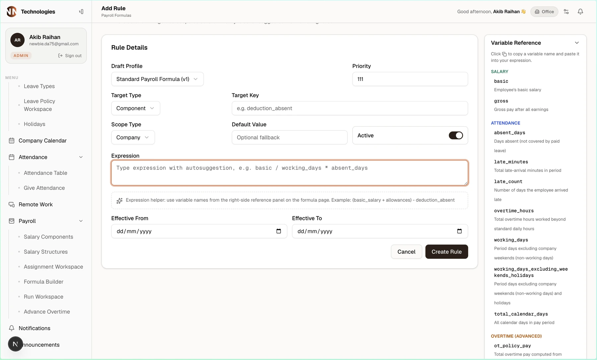The height and width of the screenshot is (360, 597).
Task: Collapse the Attendance menu section
Action: click(81, 157)
